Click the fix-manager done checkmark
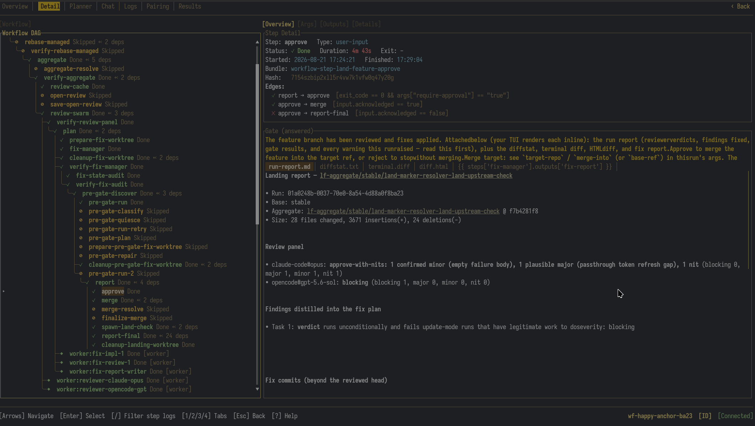The height and width of the screenshot is (426, 755). point(62,149)
